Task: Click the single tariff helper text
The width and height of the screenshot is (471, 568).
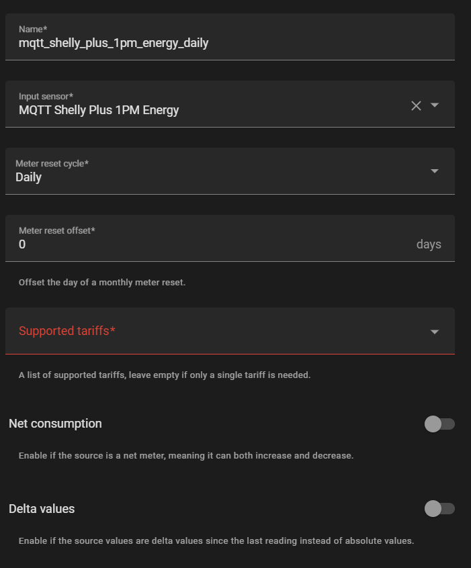Action: pos(165,375)
